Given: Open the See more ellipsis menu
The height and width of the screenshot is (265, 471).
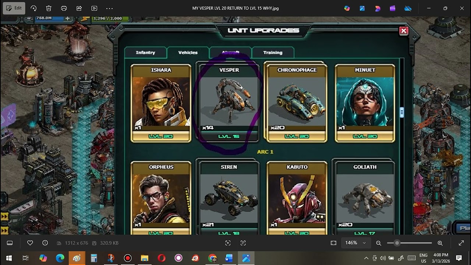Looking at the screenshot, I should coord(109,8).
